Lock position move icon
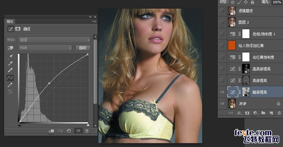 pyautogui.click(x=246, y=2)
